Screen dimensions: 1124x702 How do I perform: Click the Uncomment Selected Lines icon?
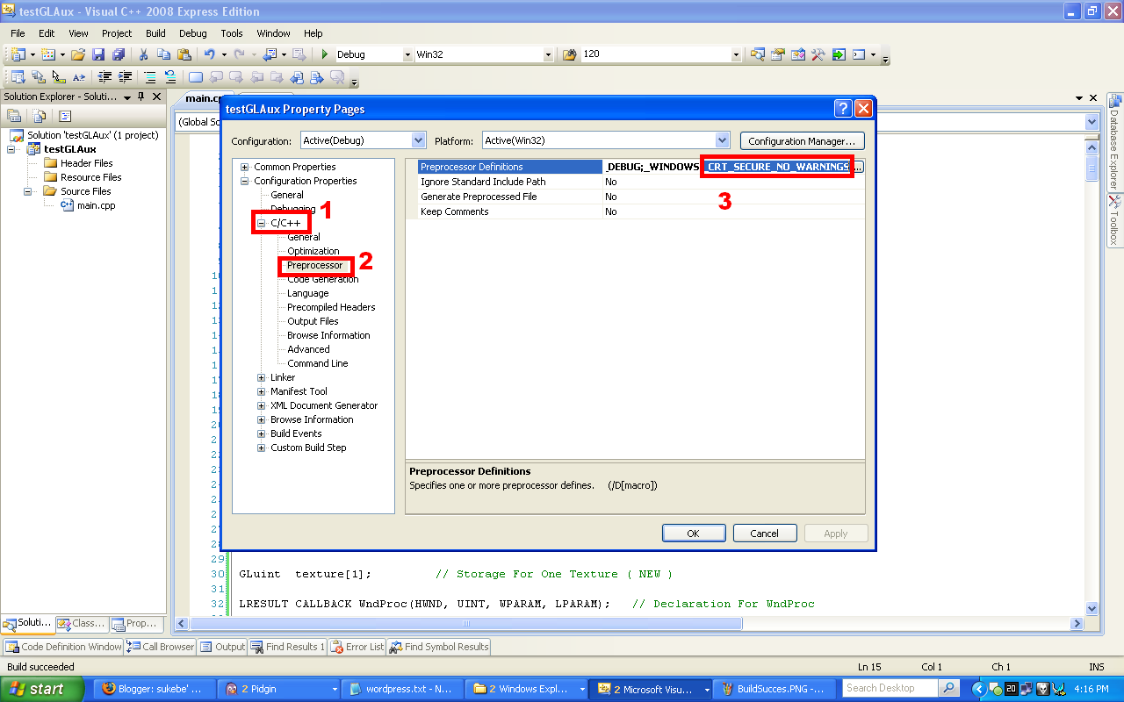point(170,77)
